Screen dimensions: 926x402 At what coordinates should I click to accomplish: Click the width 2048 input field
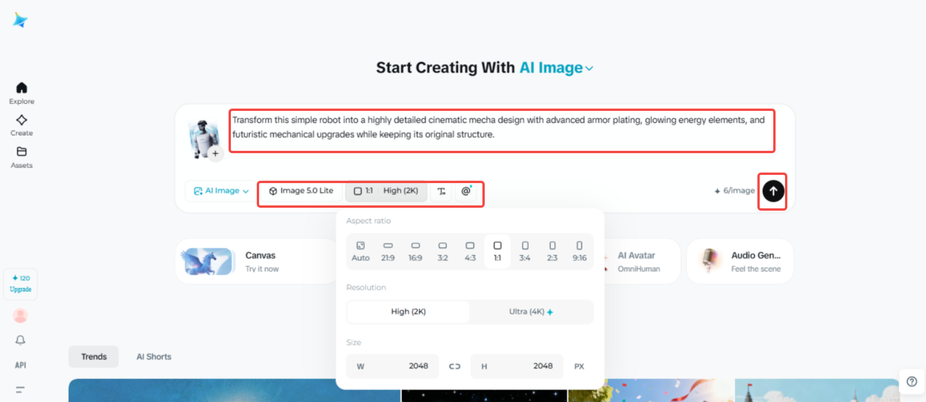click(x=392, y=366)
